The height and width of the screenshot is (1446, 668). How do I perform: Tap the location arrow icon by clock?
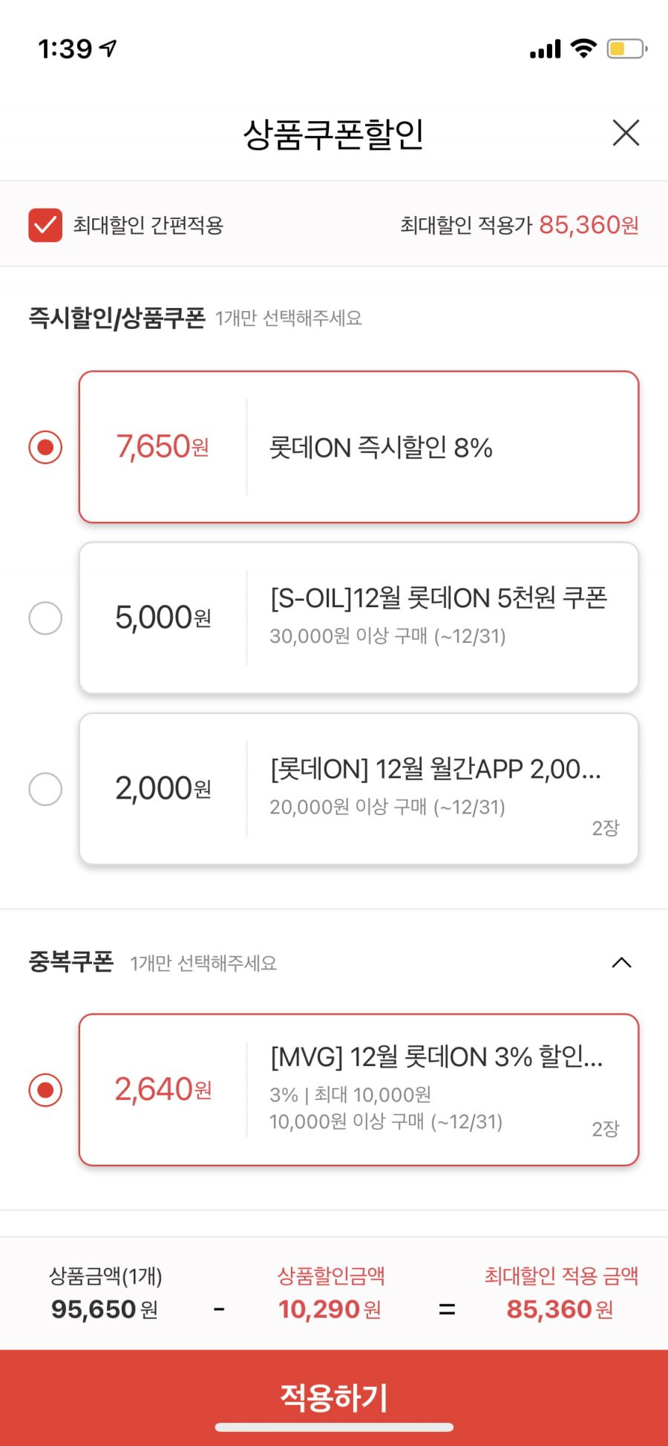[108, 49]
